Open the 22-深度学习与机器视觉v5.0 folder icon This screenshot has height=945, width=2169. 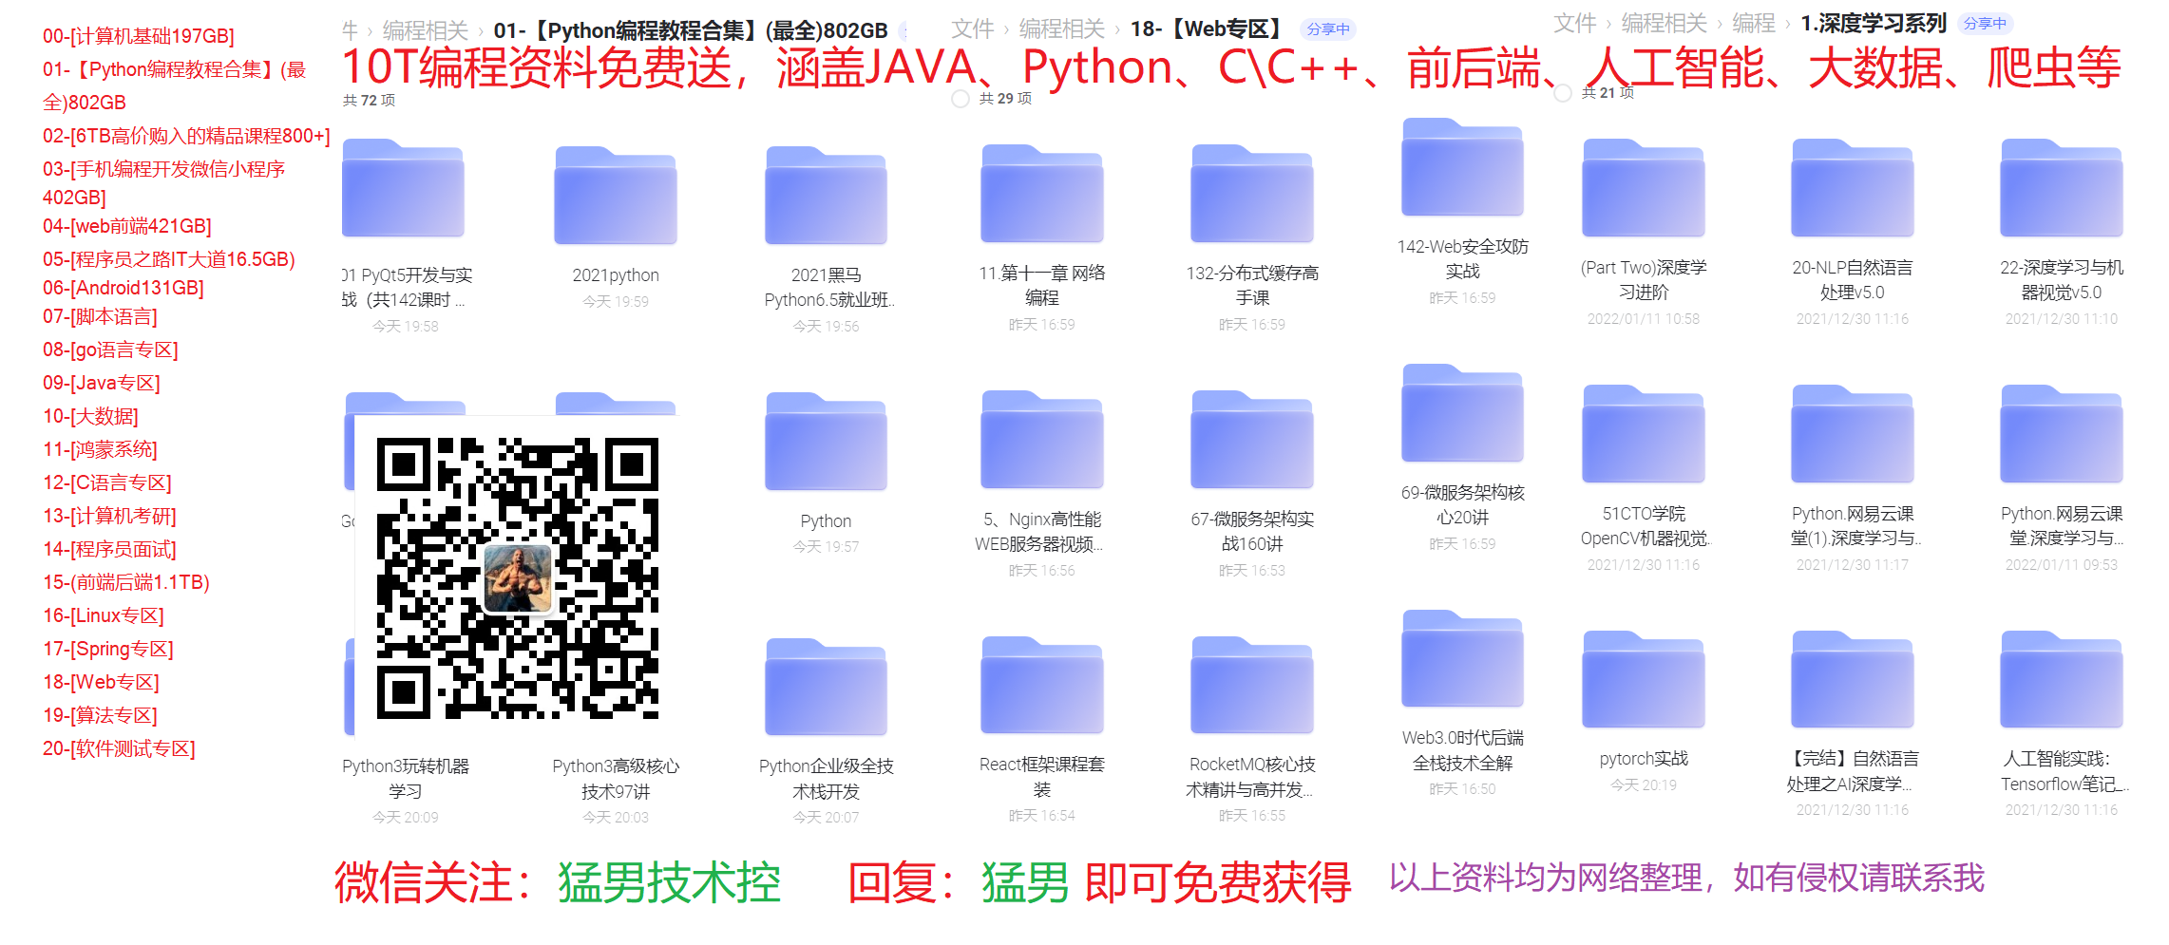[x=2062, y=188]
